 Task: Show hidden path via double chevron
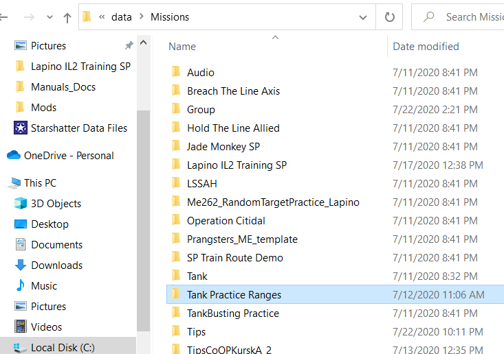click(102, 17)
